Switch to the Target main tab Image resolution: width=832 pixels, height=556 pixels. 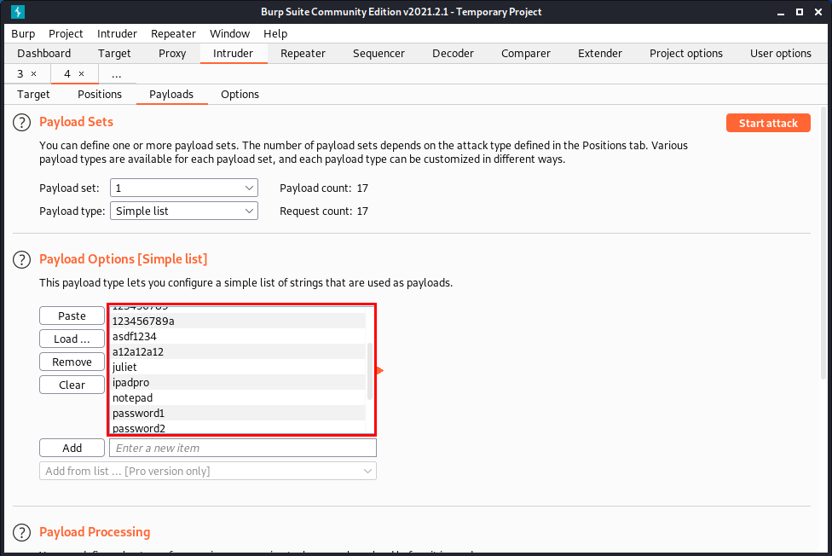coord(114,53)
